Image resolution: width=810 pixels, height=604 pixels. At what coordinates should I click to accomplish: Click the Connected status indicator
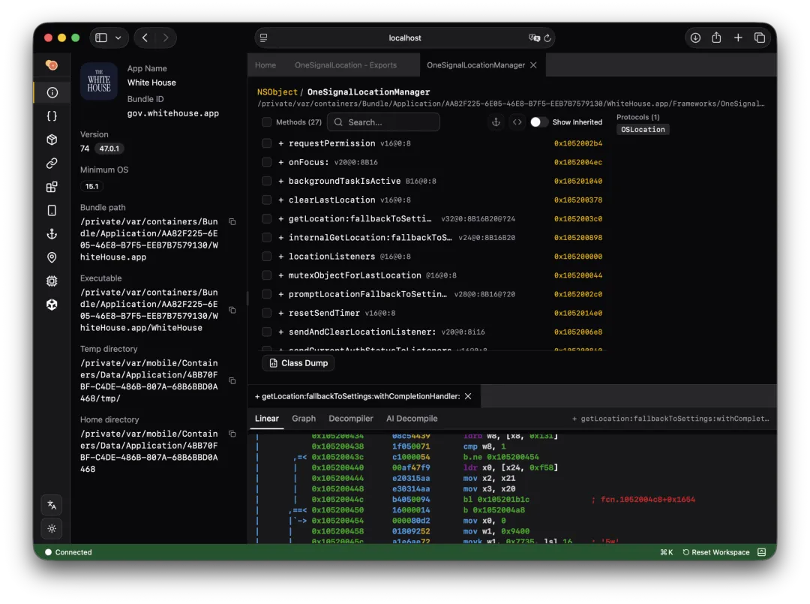(68, 552)
